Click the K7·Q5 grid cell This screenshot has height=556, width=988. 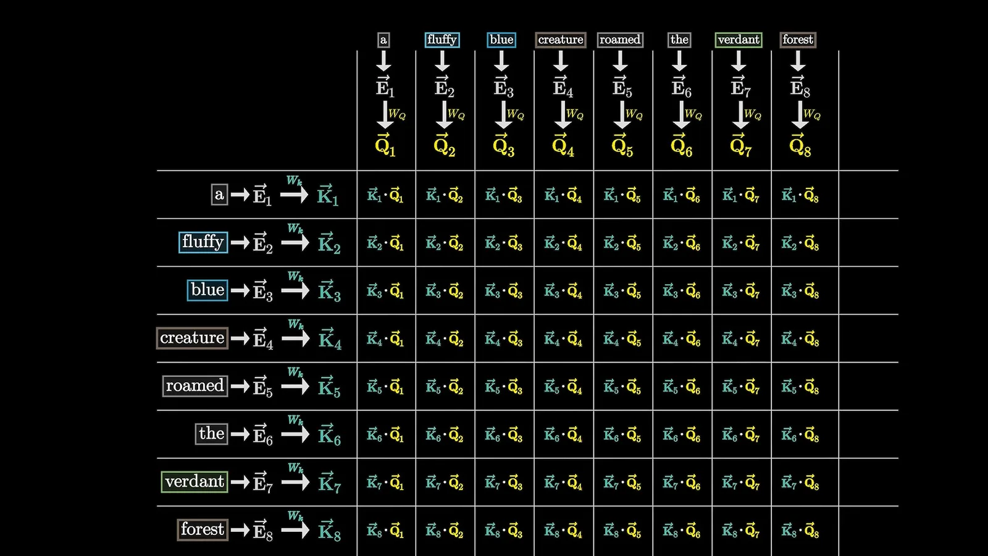click(622, 482)
